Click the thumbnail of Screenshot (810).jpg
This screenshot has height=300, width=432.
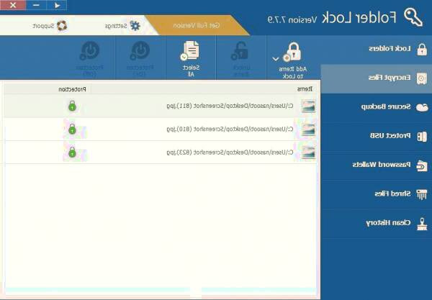click(x=308, y=129)
